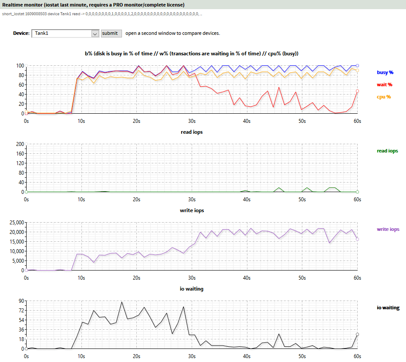Click the 20s x-axis label under io waiting chart
Image resolution: width=406 pixels, height=362 pixels.
click(x=136, y=357)
